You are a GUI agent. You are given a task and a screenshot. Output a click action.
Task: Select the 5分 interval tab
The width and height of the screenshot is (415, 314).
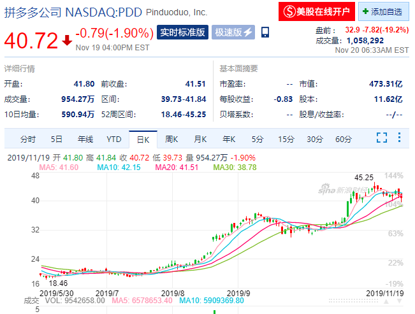[258, 139]
